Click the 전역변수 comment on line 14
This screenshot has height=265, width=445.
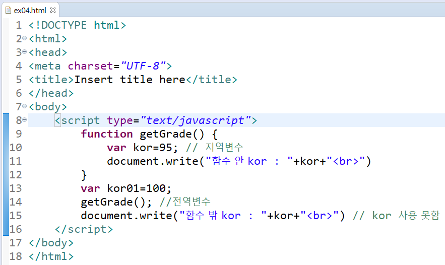(185, 202)
